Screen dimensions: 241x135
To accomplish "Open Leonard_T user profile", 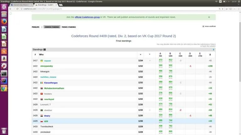I will [46, 105].
